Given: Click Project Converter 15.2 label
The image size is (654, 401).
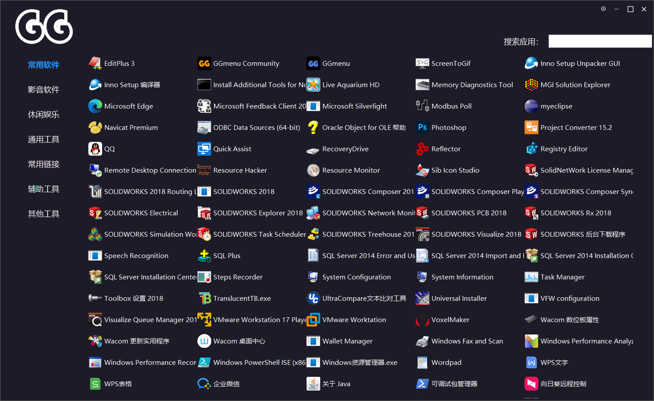Looking at the screenshot, I should [576, 128].
